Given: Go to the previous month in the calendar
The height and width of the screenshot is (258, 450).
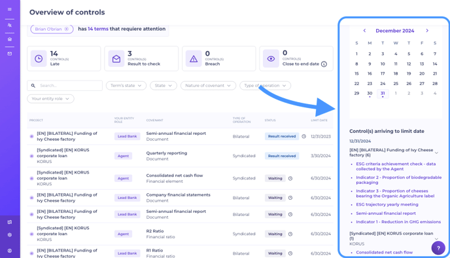Looking at the screenshot, I should pyautogui.click(x=364, y=31).
